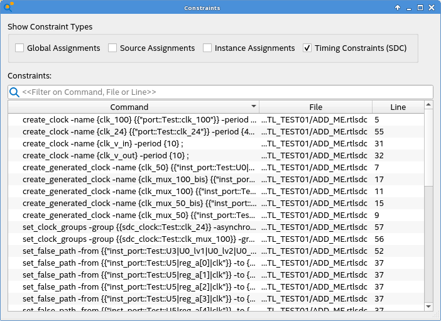Click the magnifier search icon in filter field
Viewport: 441px width, 321px height.
pyautogui.click(x=14, y=92)
